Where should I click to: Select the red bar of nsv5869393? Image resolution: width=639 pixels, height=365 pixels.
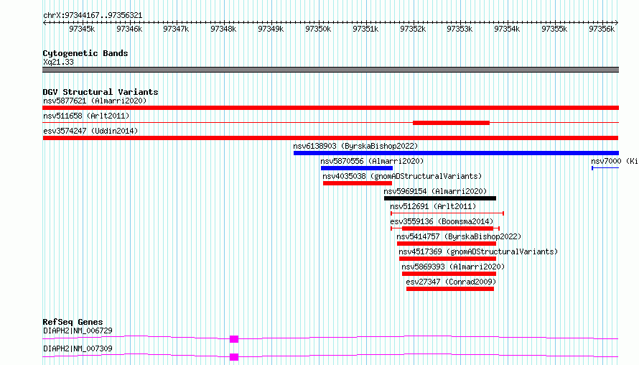[449, 274]
